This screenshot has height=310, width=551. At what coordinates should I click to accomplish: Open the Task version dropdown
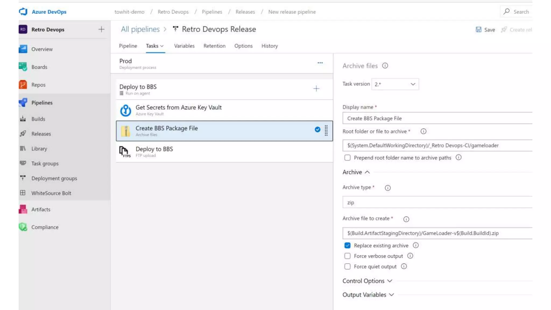point(395,84)
